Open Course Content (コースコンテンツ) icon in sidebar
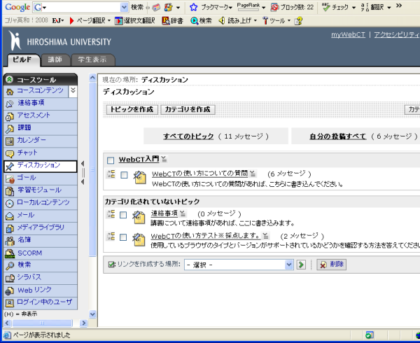 click(10, 92)
